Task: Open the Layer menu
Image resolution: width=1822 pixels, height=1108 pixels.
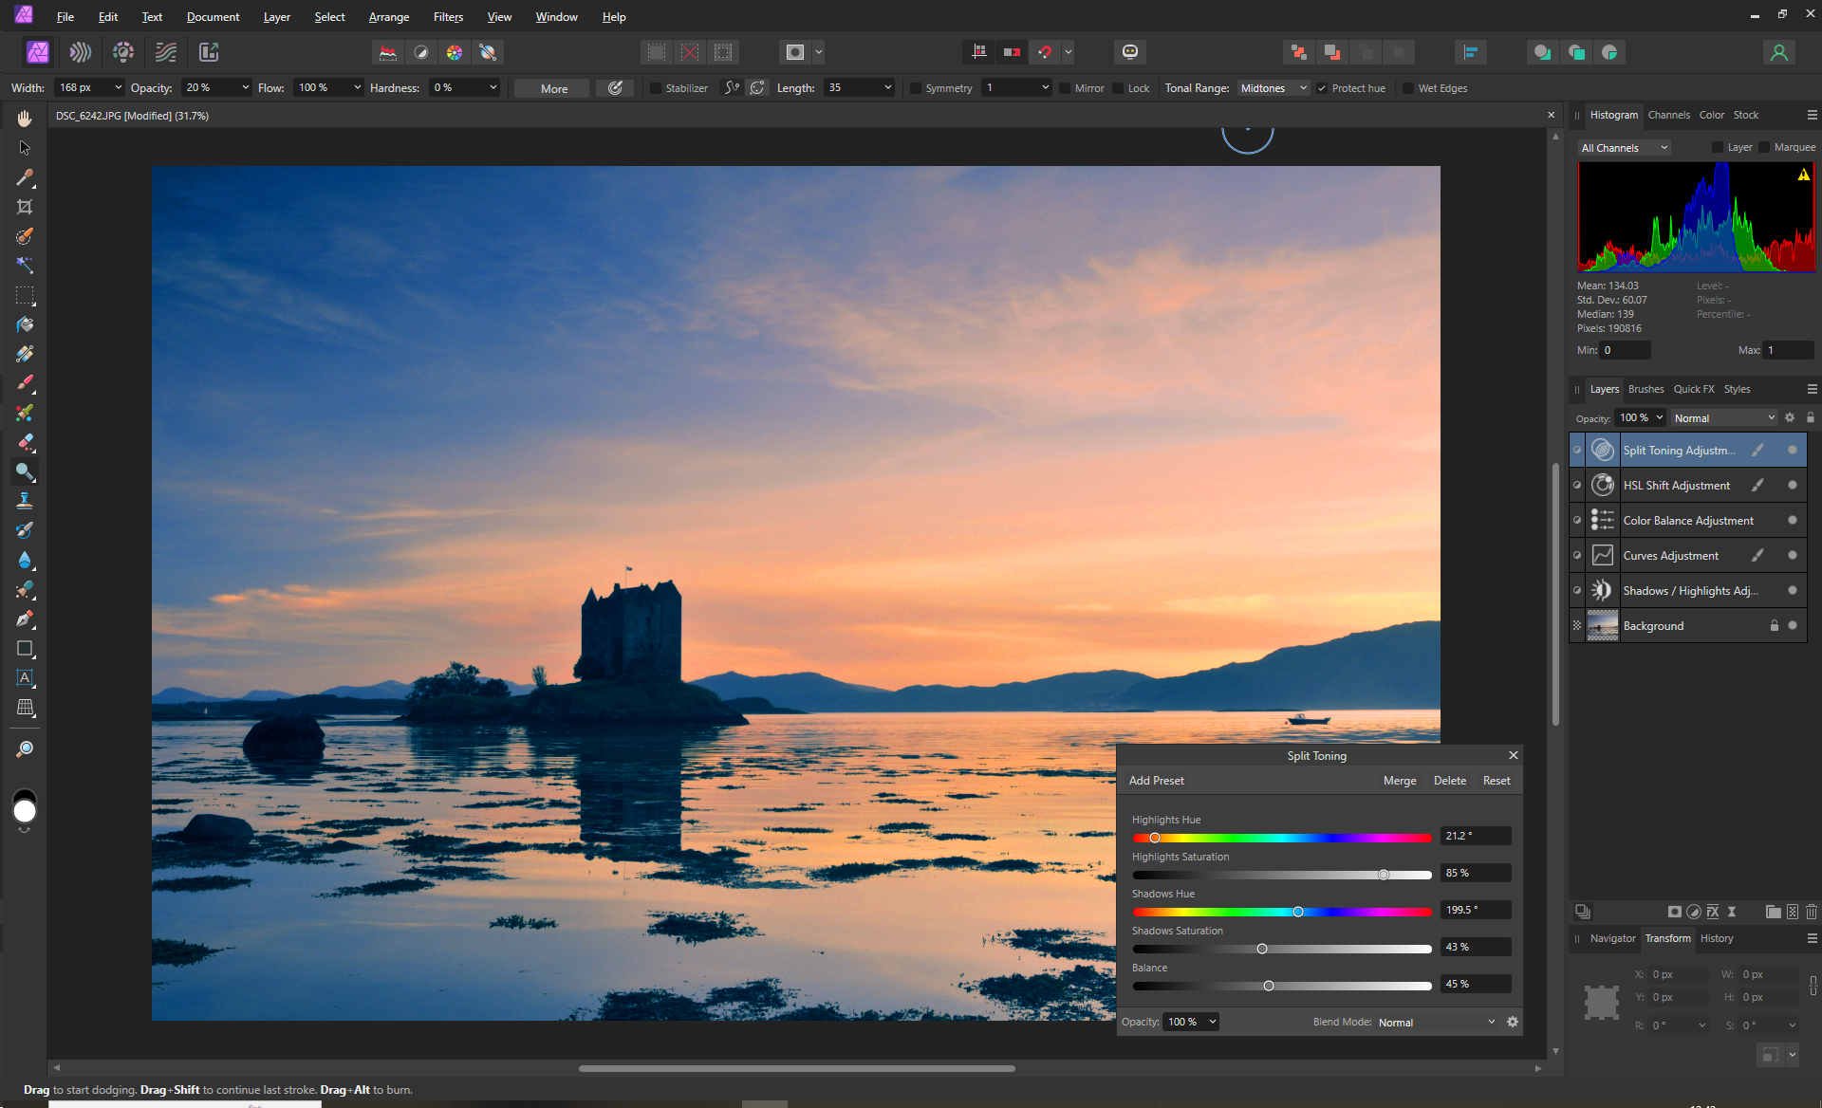Action: [277, 17]
